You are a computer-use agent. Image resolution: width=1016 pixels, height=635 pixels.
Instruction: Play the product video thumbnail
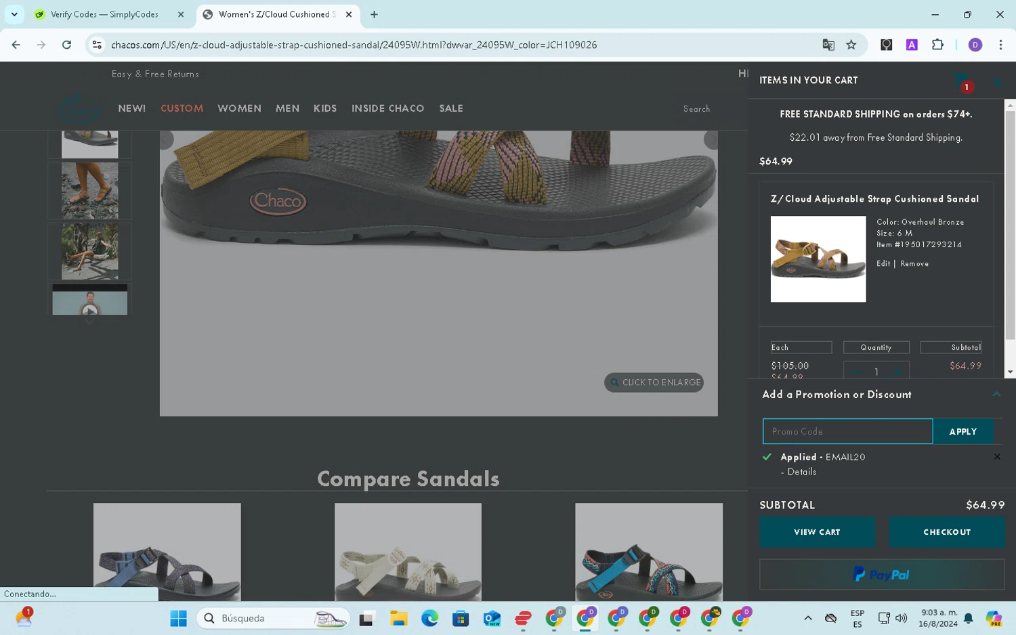click(89, 299)
